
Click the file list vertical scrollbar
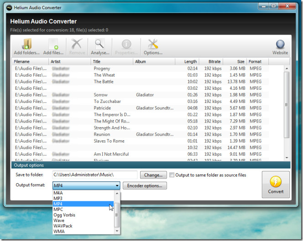point(287,105)
